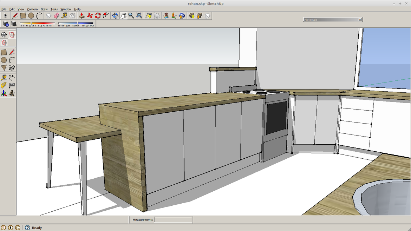Activate the Orbit camera tool
Image resolution: width=411 pixels, height=231 pixels.
[x=115, y=15]
